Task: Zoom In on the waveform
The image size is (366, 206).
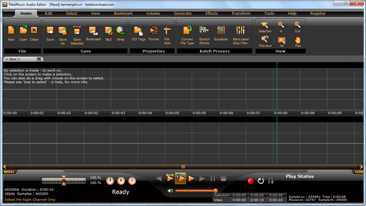Action: coord(281,25)
